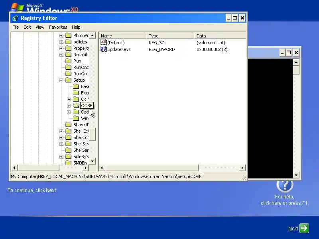The height and width of the screenshot is (239, 319).
Task: Collapse the Setup key
Action: (61, 80)
